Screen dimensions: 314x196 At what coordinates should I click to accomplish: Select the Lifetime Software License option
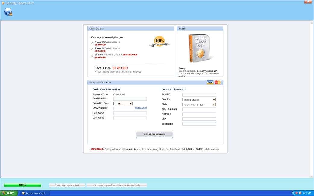(92, 56)
